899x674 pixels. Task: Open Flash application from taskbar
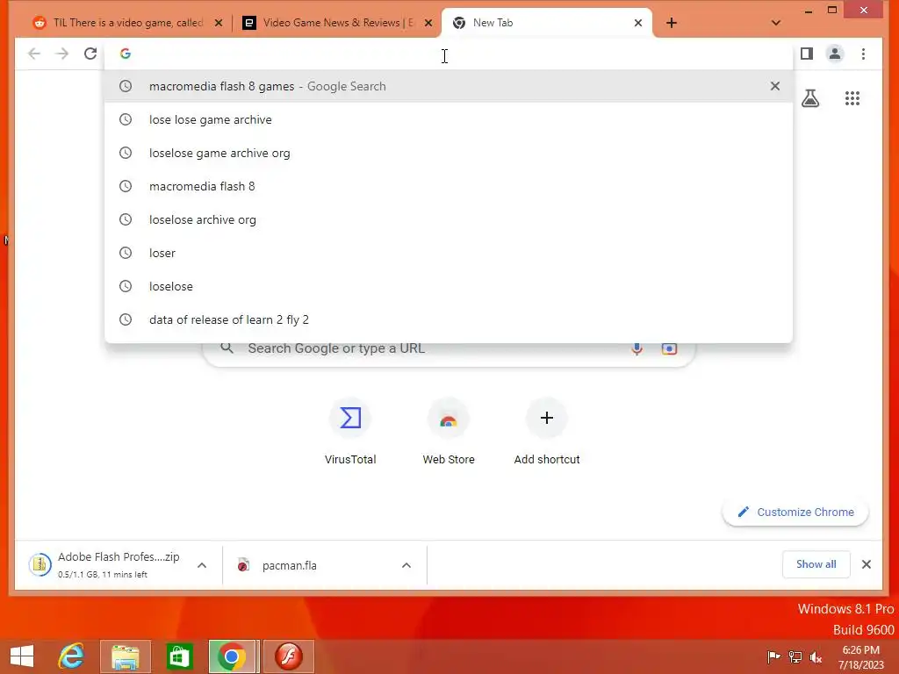(x=288, y=656)
